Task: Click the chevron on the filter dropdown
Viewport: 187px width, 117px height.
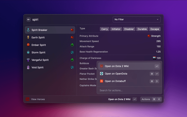Action: 158,20
